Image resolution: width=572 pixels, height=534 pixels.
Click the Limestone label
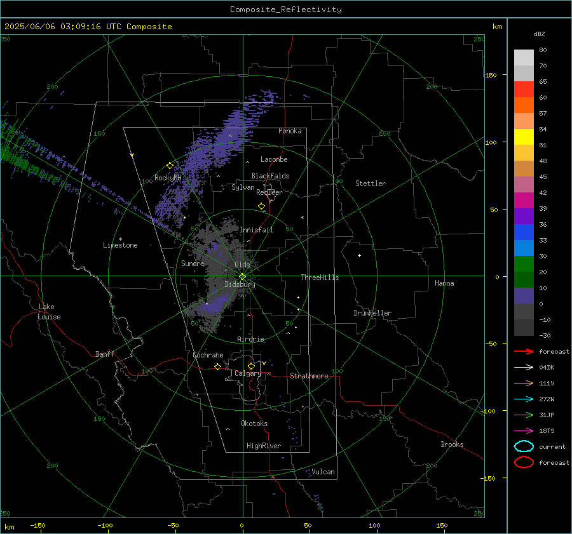[120, 245]
